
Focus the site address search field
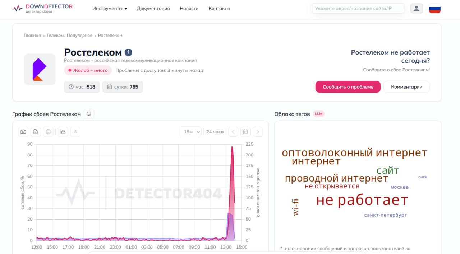tap(358, 9)
